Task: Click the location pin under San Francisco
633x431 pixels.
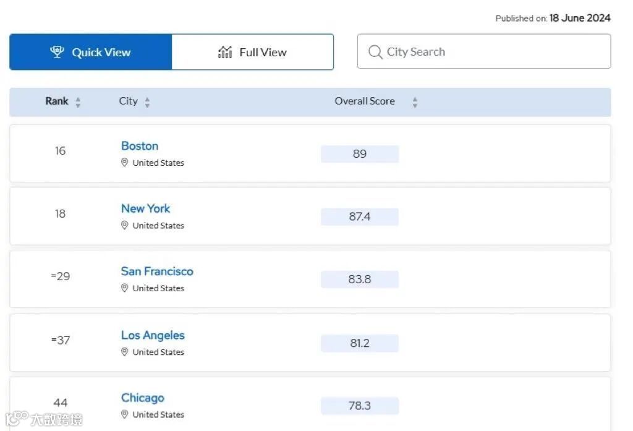Action: point(124,288)
